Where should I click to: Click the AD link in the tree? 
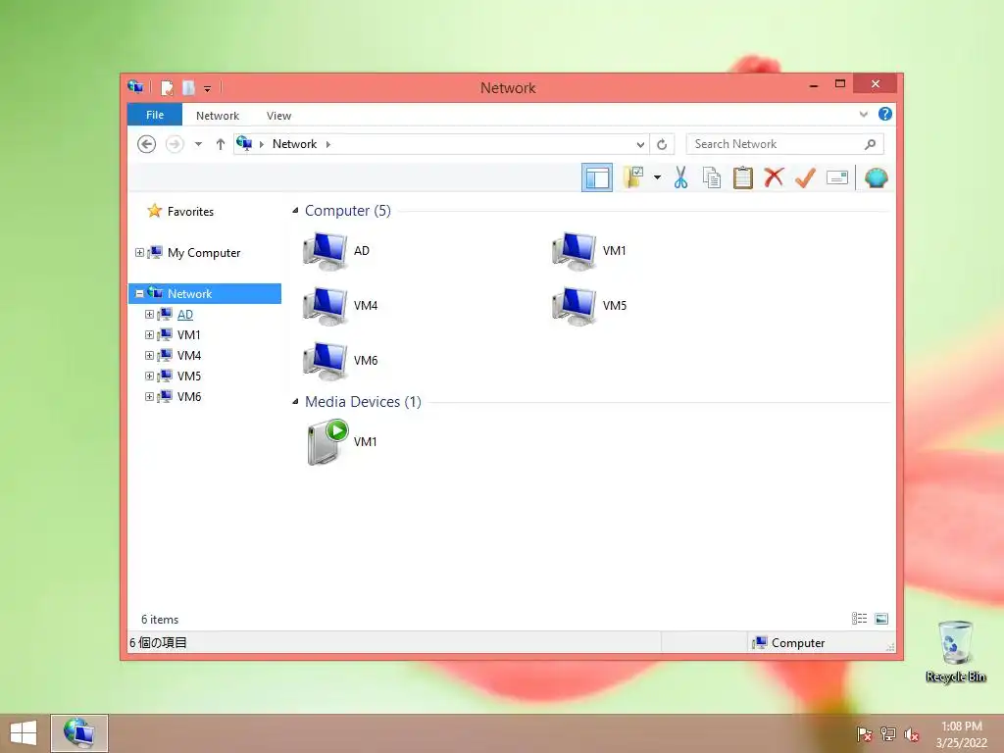coord(185,315)
